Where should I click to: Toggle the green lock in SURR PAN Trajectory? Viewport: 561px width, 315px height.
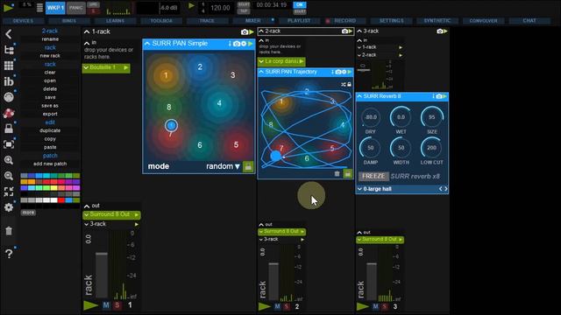(x=347, y=173)
